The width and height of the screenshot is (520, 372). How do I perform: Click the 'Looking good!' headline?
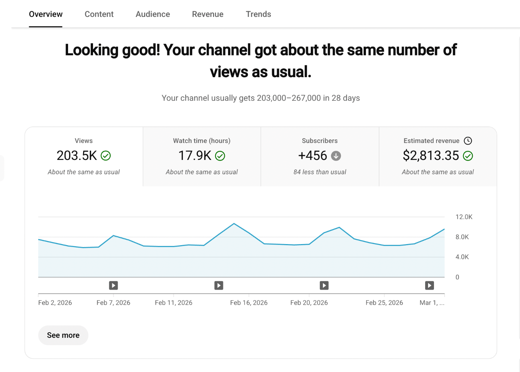coord(261,61)
